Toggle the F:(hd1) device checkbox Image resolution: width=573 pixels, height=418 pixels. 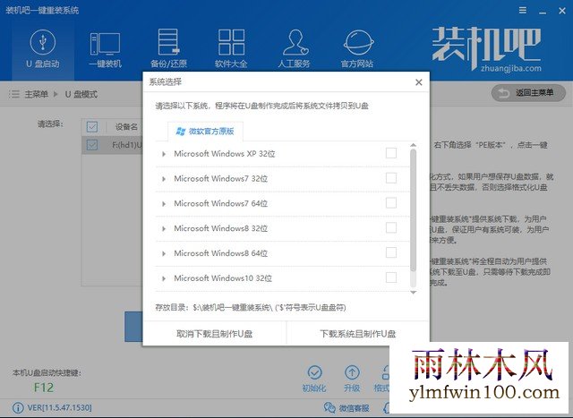pyautogui.click(x=92, y=145)
